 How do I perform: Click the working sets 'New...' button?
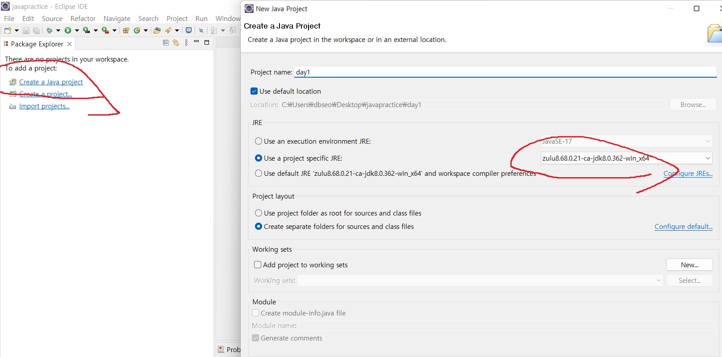689,265
